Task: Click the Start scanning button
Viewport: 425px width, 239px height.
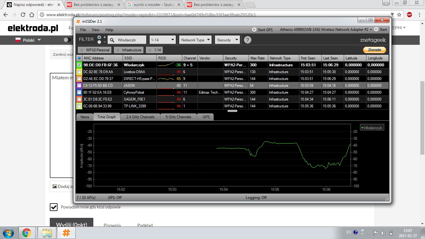Action: click(381, 30)
